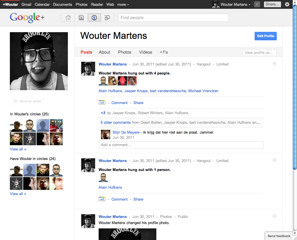Open Calendar from the top bar
Viewport: 297px width, 240px height.
pyautogui.click(x=42, y=5)
